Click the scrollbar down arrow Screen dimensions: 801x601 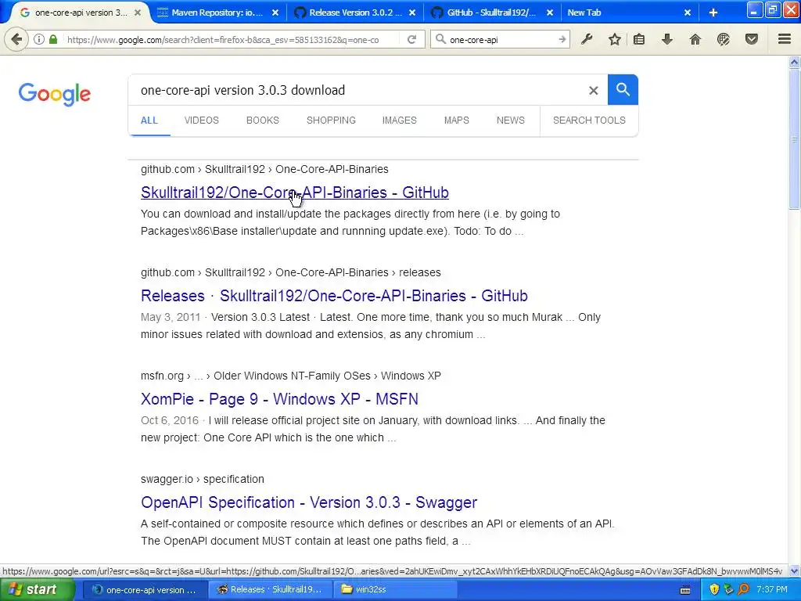794,570
